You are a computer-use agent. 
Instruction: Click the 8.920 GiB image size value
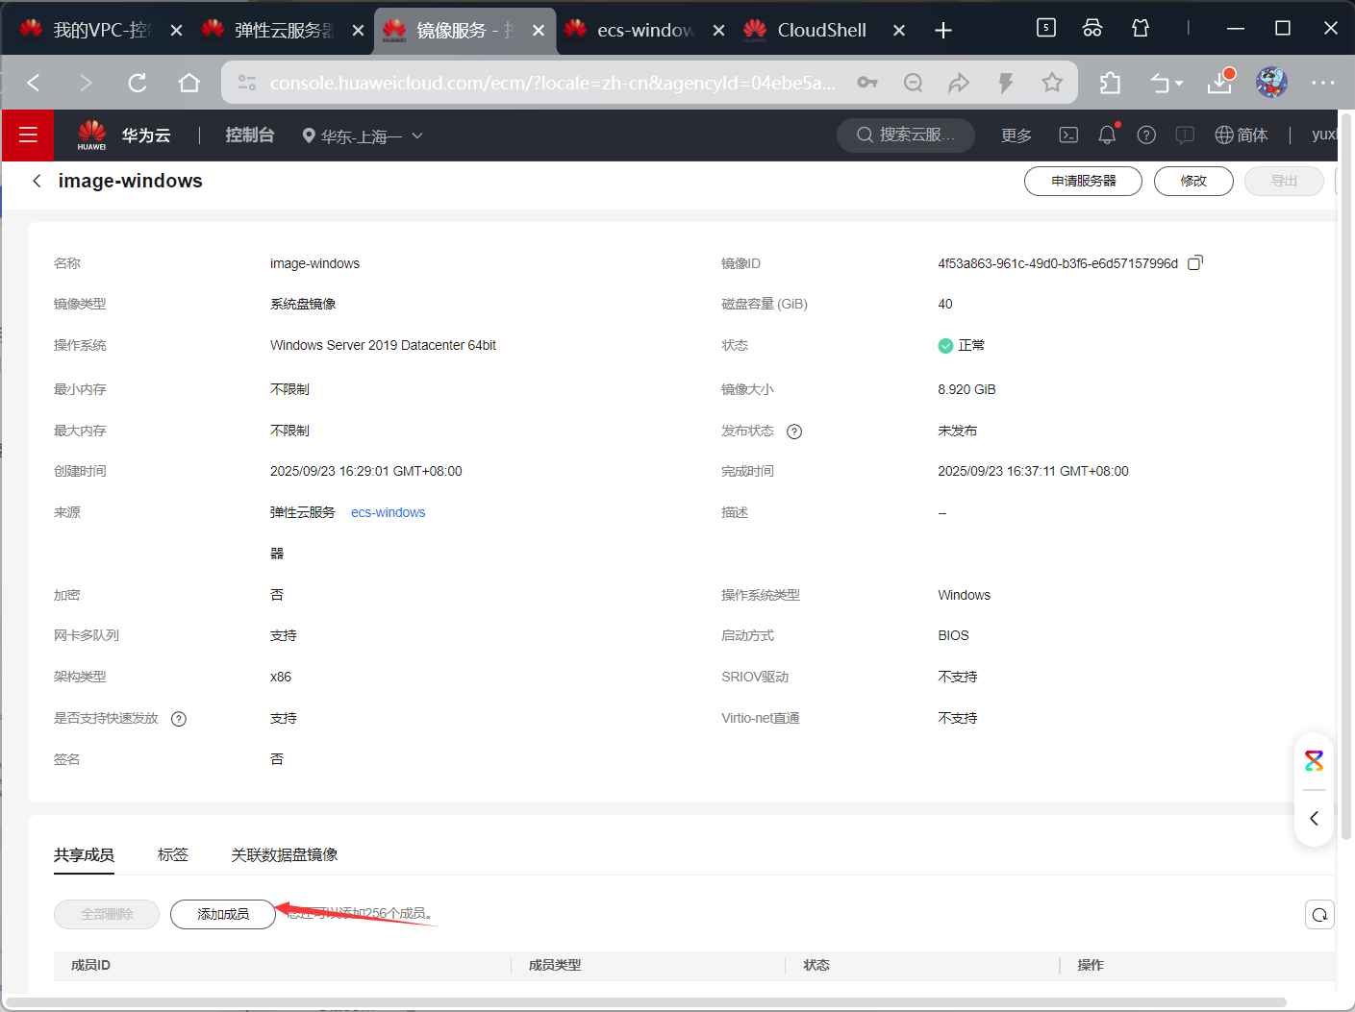pos(966,389)
